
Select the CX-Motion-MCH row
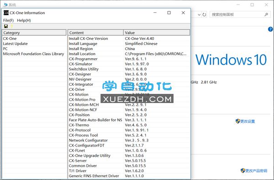pyautogui.click(x=129, y=104)
